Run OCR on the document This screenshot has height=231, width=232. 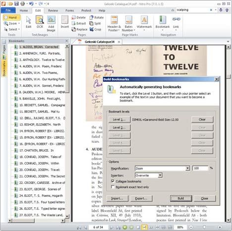coord(40,22)
